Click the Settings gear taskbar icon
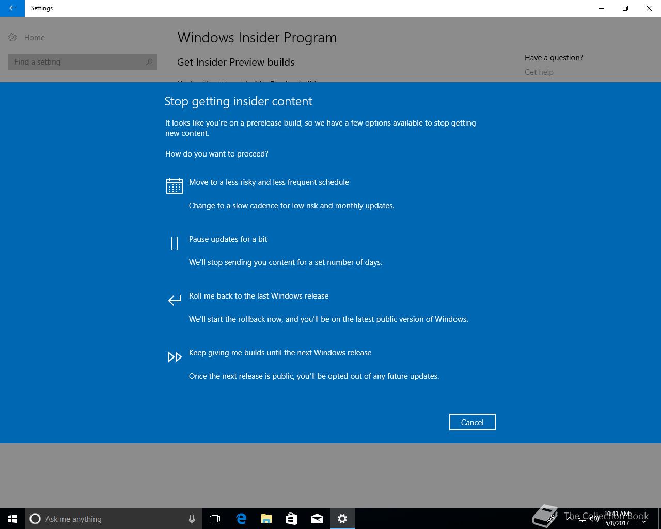Screen dimensions: 661x529 pyautogui.click(x=342, y=519)
